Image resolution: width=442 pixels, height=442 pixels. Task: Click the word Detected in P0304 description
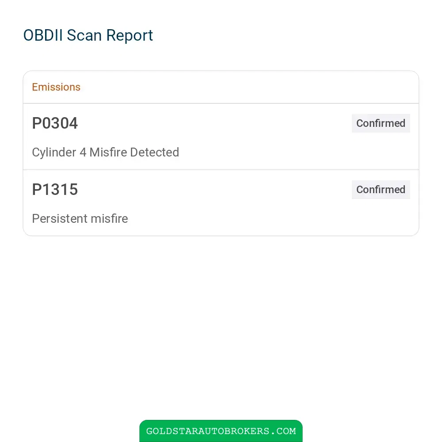coord(154,152)
